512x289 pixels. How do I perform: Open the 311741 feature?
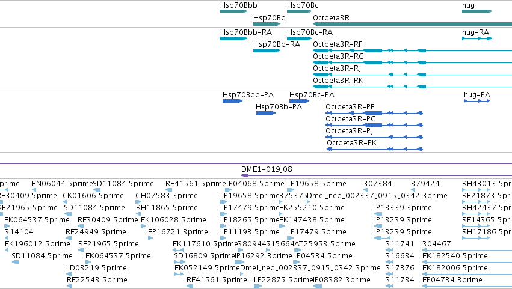click(389, 250)
